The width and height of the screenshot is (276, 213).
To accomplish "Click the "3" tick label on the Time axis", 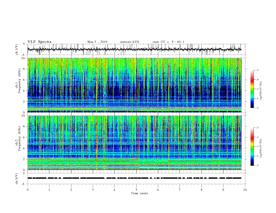I will (93, 190).
